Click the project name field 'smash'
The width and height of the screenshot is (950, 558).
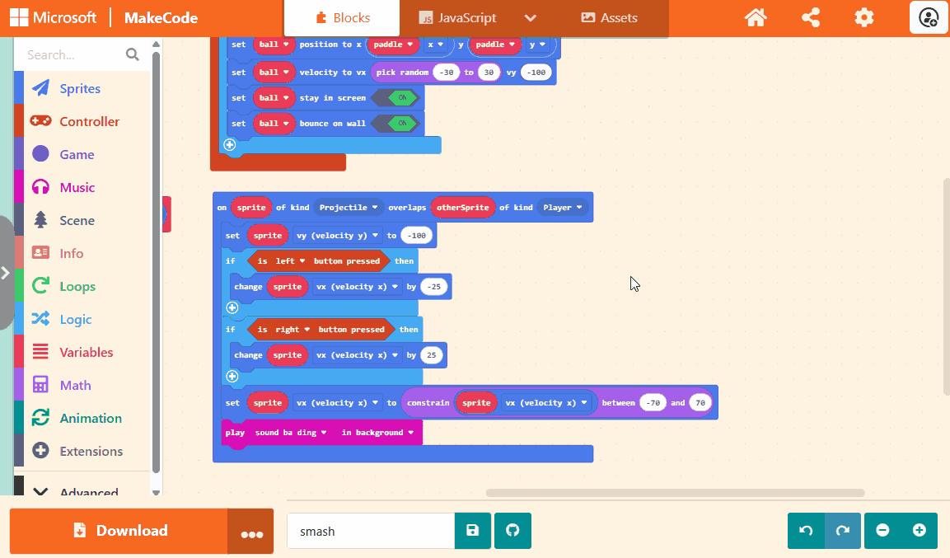tap(370, 531)
